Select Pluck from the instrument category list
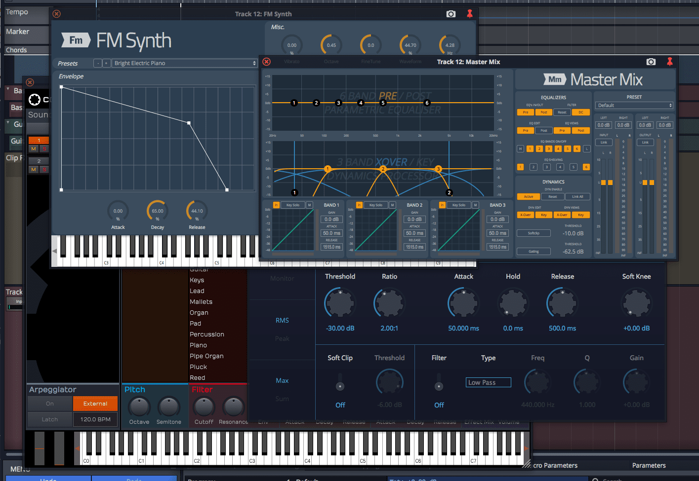The height and width of the screenshot is (481, 699). coord(198,367)
